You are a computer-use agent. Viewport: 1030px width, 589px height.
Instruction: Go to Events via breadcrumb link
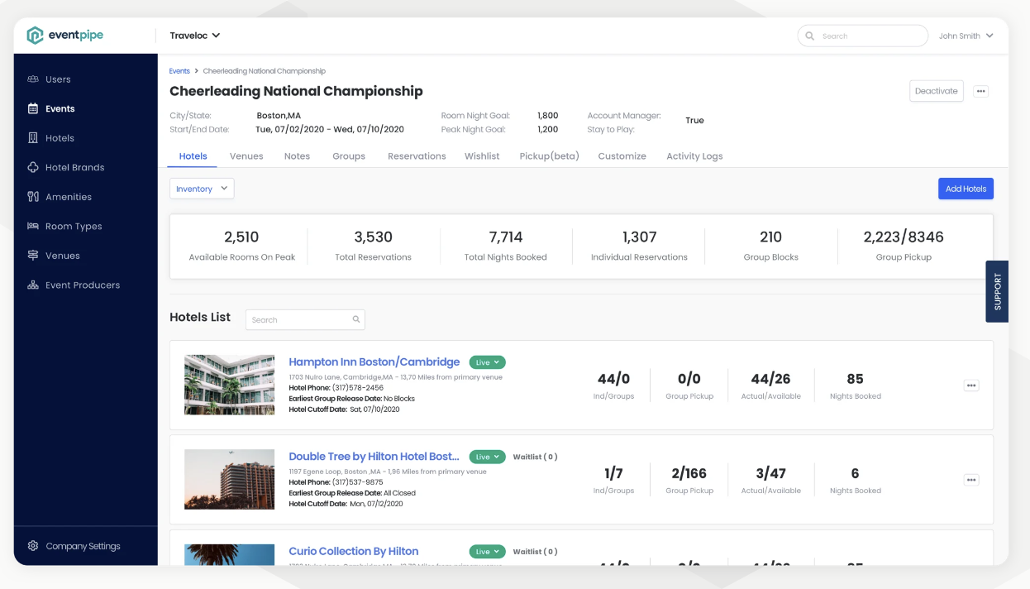pyautogui.click(x=179, y=71)
